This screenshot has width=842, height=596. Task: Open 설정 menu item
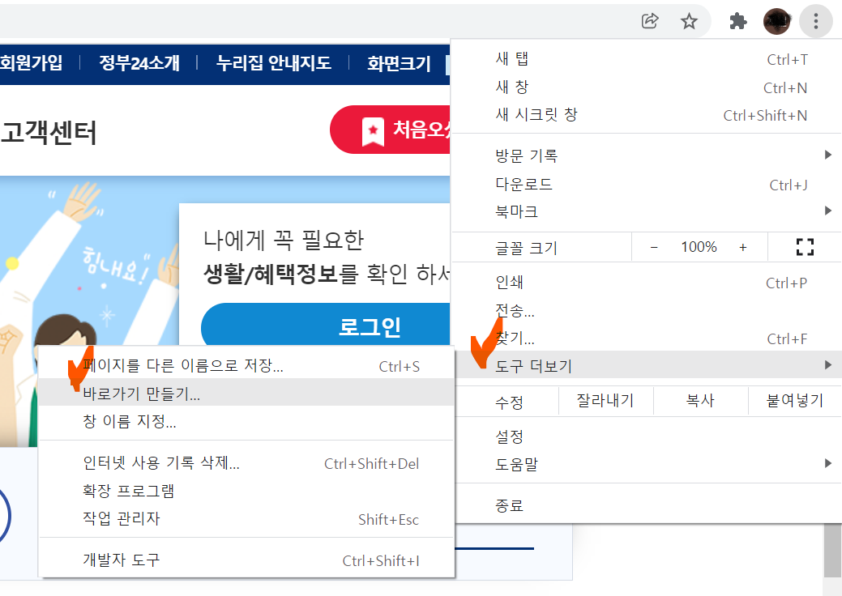(648, 436)
